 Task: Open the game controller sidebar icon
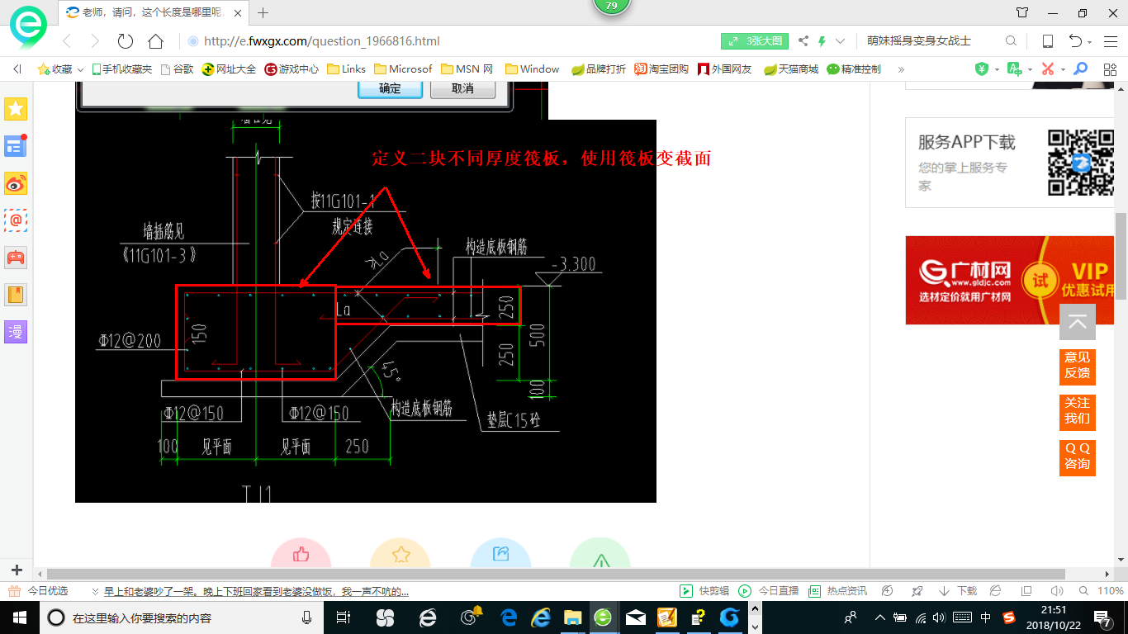pos(16,258)
